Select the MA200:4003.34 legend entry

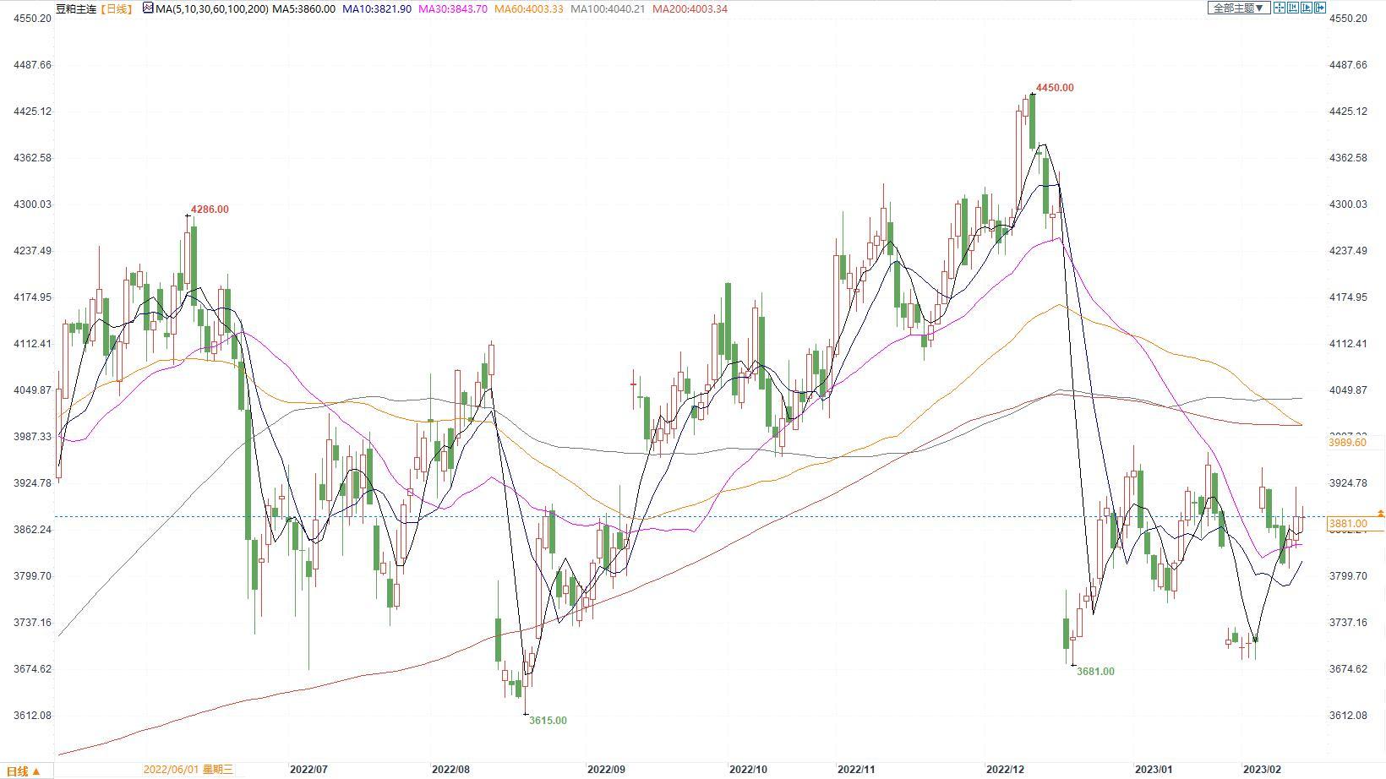coord(690,8)
